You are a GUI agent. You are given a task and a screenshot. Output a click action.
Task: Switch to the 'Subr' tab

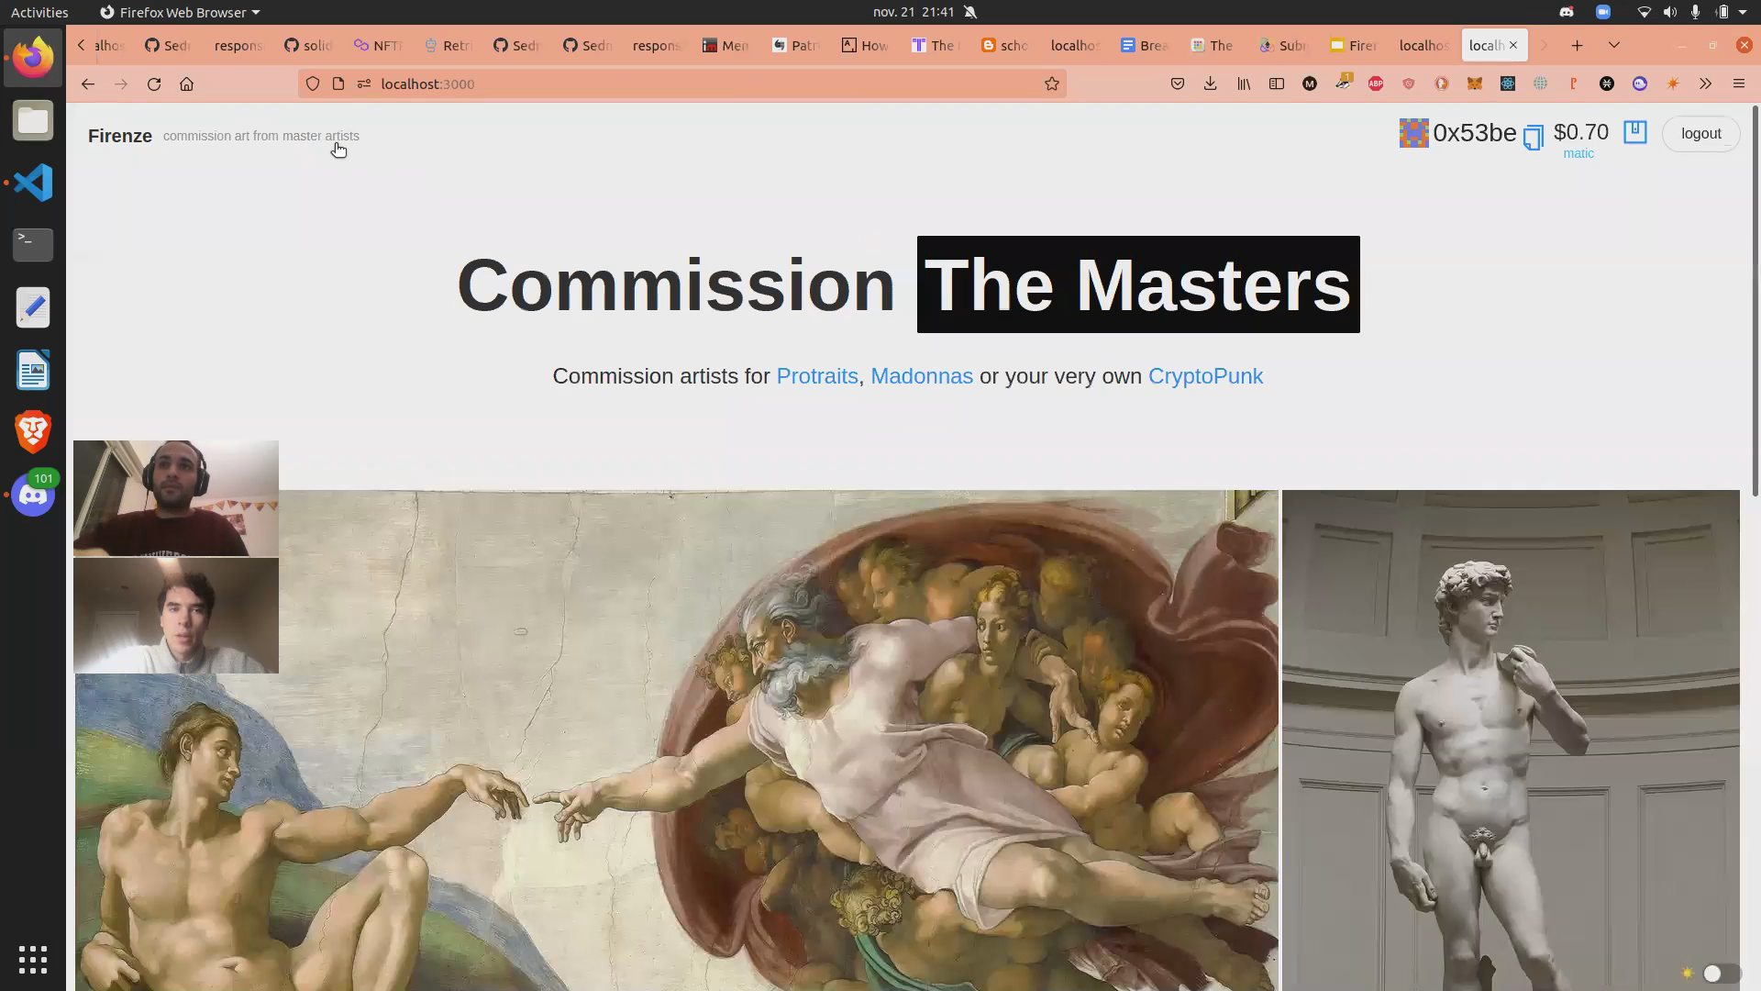pyautogui.click(x=1284, y=45)
